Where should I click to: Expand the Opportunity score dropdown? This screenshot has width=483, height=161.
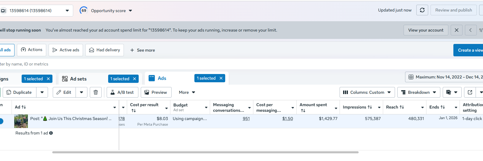pyautogui.click(x=130, y=11)
